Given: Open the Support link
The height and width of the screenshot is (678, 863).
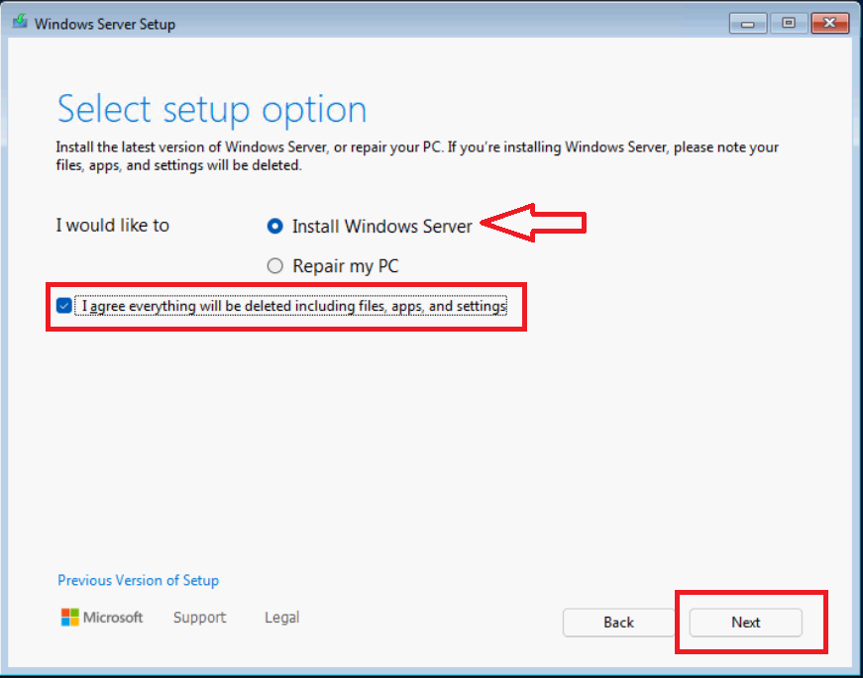Looking at the screenshot, I should (199, 618).
